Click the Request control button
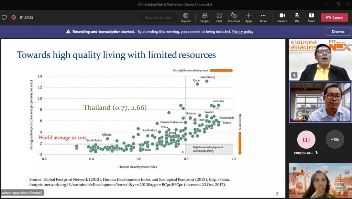This screenshot has height=199, width=352. 158,17
